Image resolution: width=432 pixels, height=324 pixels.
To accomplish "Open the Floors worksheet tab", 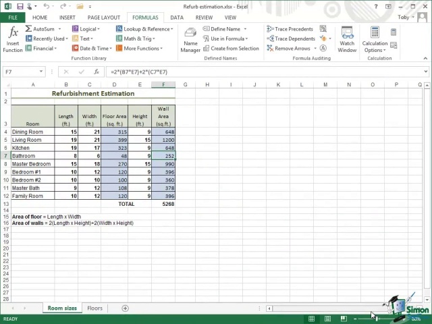I will point(94,308).
